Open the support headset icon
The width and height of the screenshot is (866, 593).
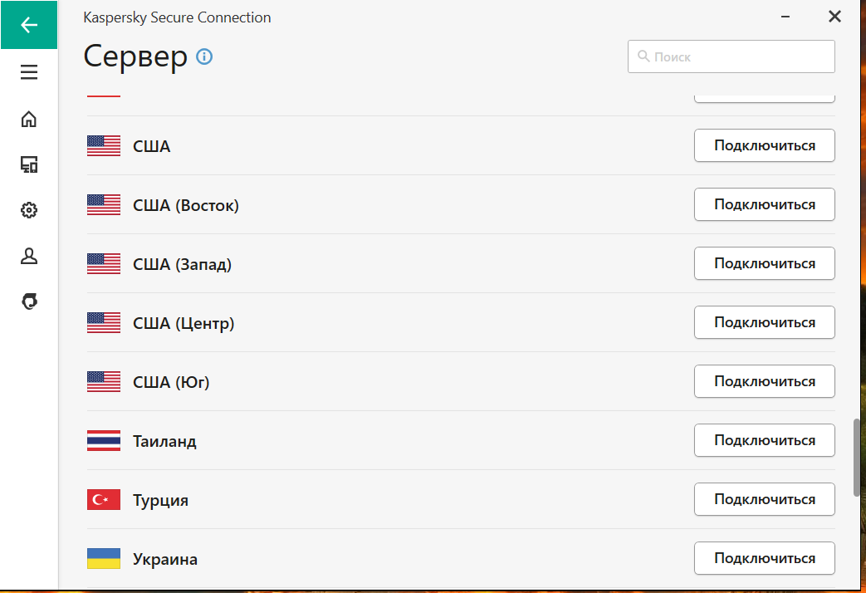tap(29, 301)
